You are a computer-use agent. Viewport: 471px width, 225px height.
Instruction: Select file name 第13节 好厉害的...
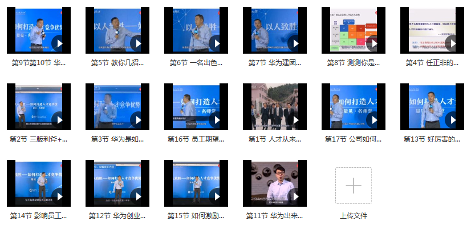click(x=432, y=139)
